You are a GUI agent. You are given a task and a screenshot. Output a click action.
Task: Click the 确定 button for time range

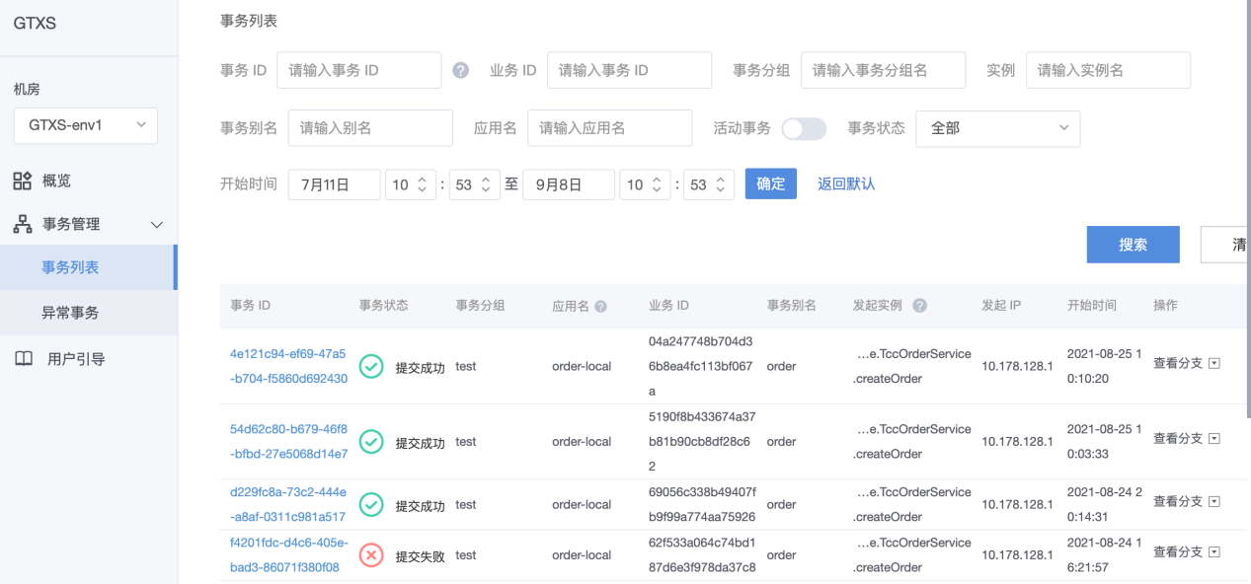coord(770,184)
